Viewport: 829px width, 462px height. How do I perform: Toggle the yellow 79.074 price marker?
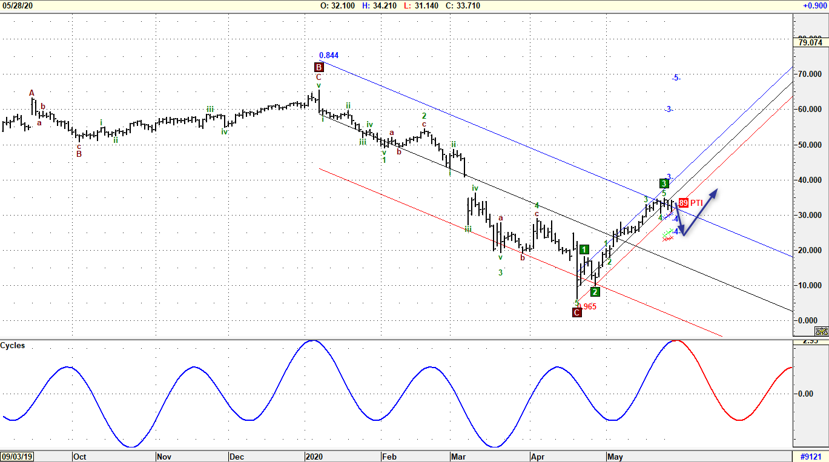tap(810, 43)
